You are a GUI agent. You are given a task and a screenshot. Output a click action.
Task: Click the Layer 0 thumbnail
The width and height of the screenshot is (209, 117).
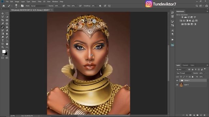(181, 84)
